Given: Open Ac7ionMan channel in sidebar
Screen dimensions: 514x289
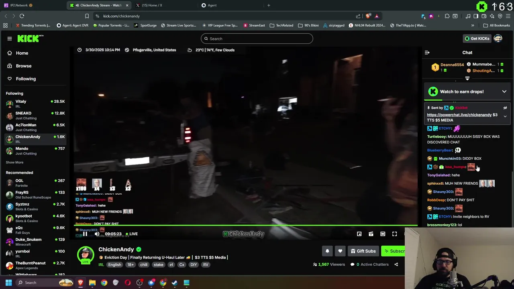Looking at the screenshot, I should [x=35, y=127].
